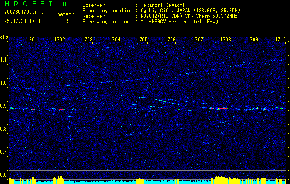Click observer name Takanori Kawachi

(x=162, y=5)
